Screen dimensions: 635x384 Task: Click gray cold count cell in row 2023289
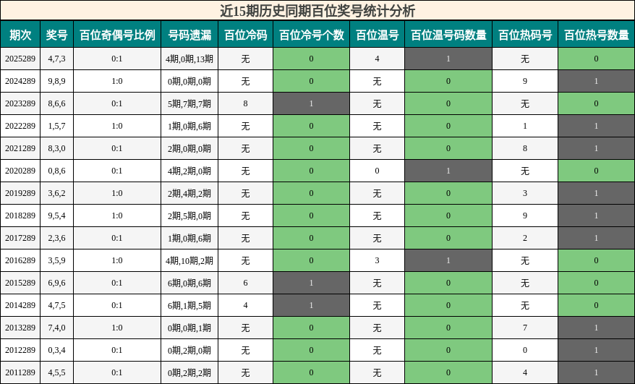[x=312, y=103]
